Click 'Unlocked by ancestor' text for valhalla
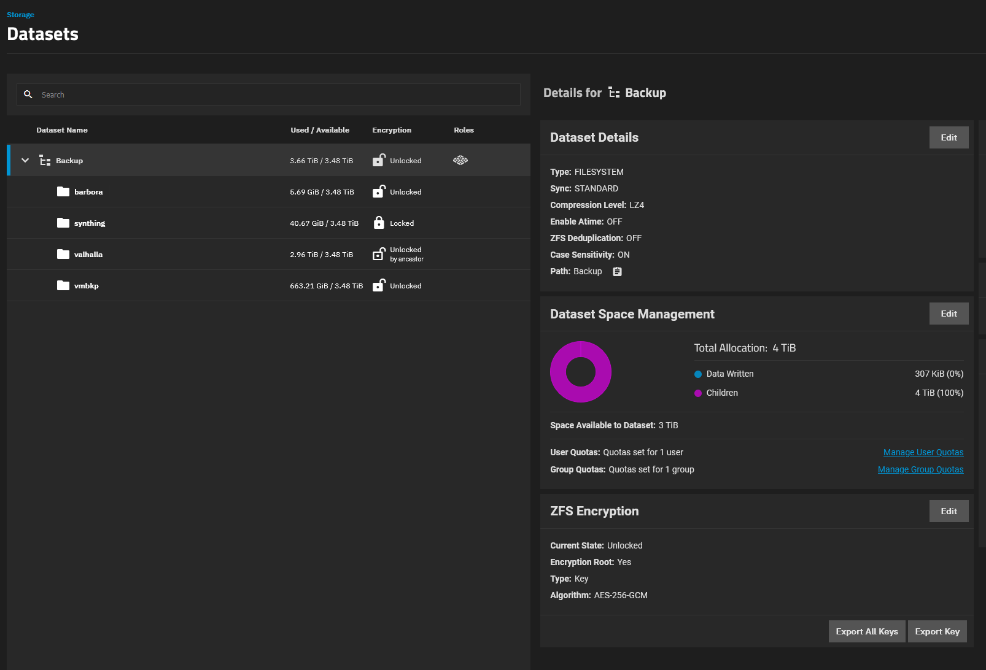986x670 pixels. (x=407, y=254)
